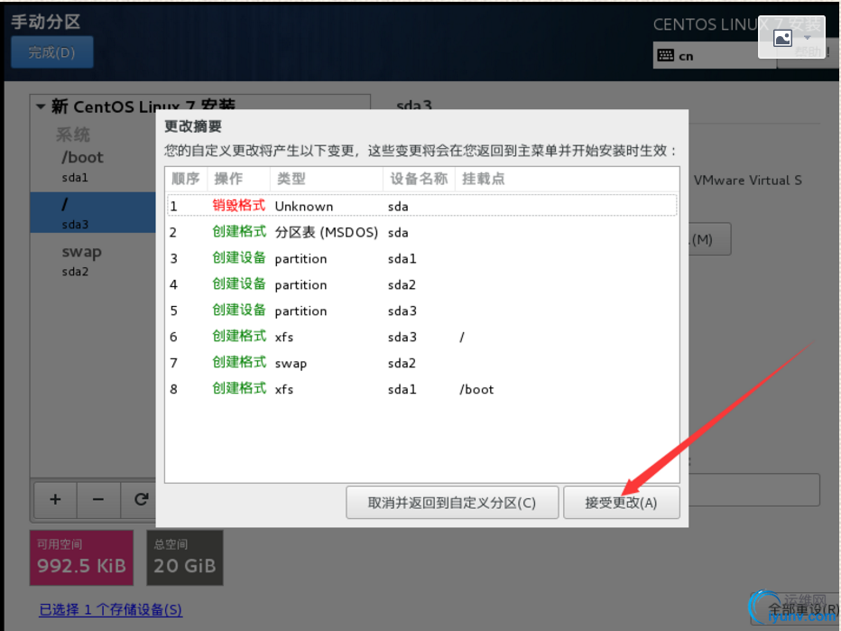Sort by 操作 column header
The height and width of the screenshot is (631, 841).
coord(238,179)
